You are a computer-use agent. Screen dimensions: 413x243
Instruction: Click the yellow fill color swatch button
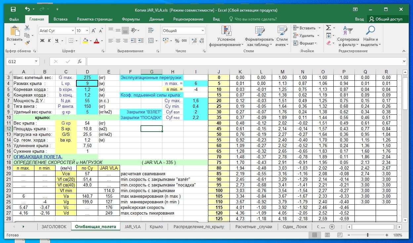(85, 41)
